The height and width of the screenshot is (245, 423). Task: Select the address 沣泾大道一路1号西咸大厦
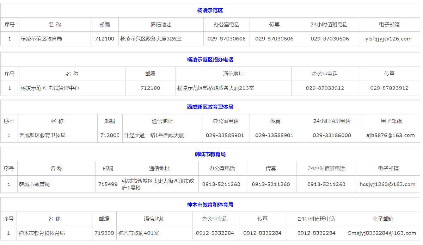154,135
